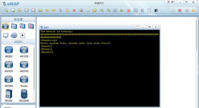This screenshot has width=199, height=108.
Task: Pick the AR2220 router model
Action: pos(9,67)
